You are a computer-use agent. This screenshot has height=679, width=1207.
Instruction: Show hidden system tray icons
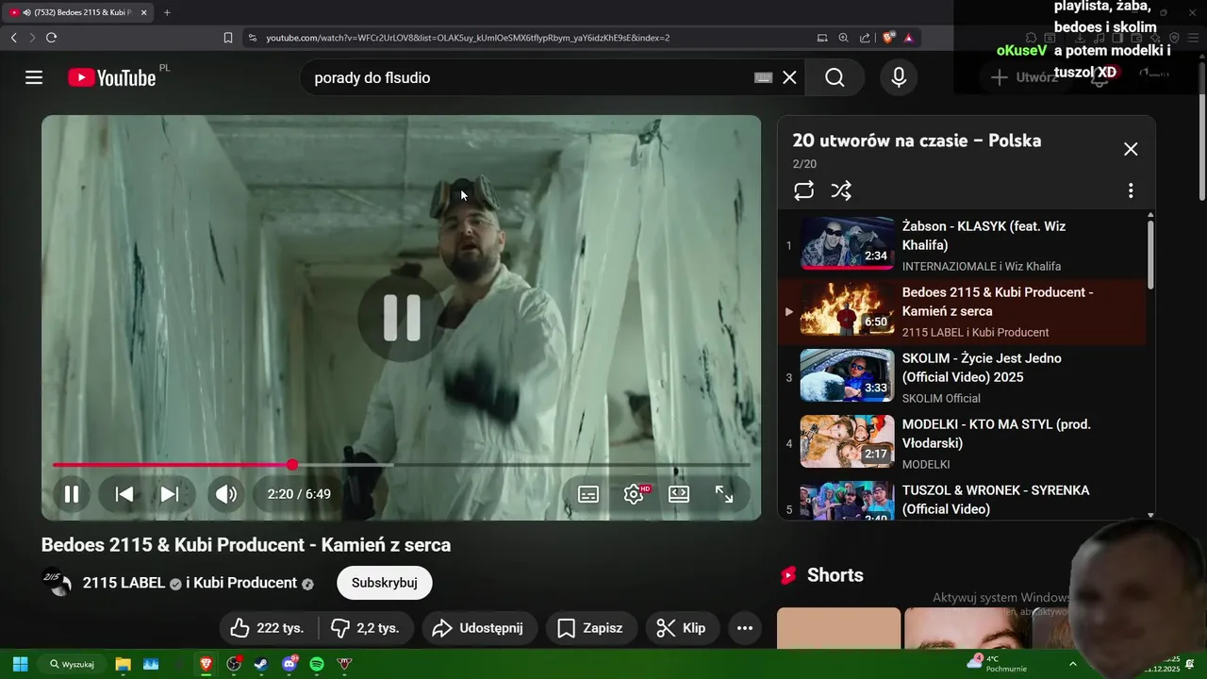coord(1072,664)
